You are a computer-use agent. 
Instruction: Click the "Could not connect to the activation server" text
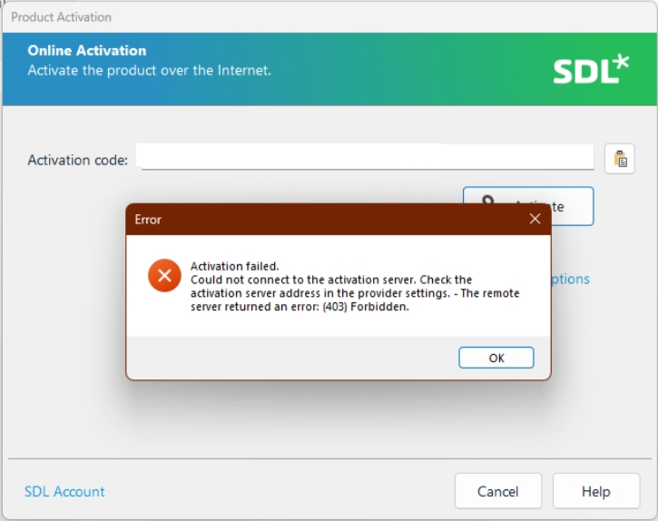tap(304, 280)
